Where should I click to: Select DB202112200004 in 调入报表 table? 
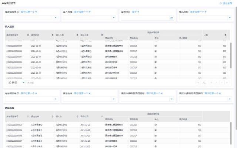[14, 73]
